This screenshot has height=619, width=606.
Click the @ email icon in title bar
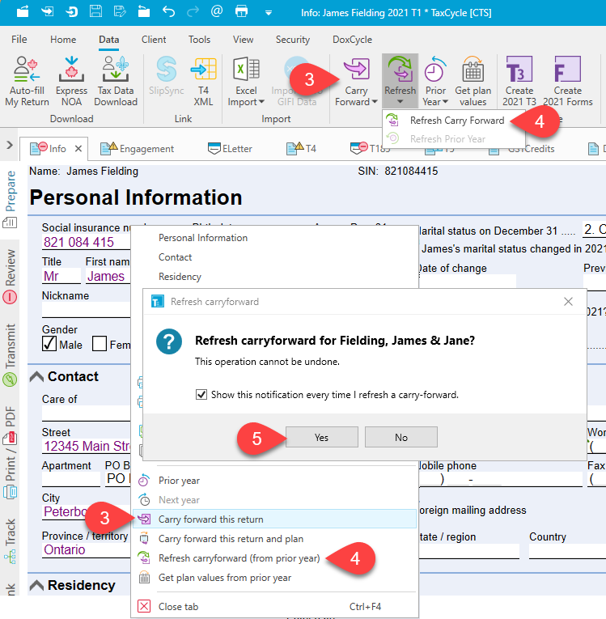pyautogui.click(x=217, y=11)
